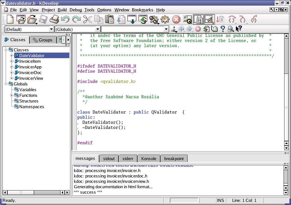Expand the InvoicerDoc class node

tap(11, 72)
